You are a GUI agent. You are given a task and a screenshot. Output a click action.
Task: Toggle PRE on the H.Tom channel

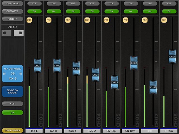pos(164,20)
